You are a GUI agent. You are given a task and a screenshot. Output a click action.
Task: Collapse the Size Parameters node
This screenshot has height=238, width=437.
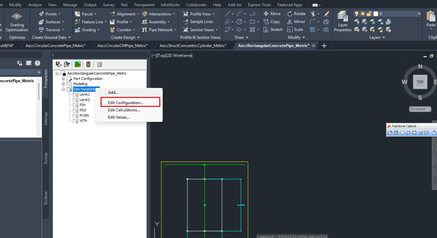tap(63, 89)
